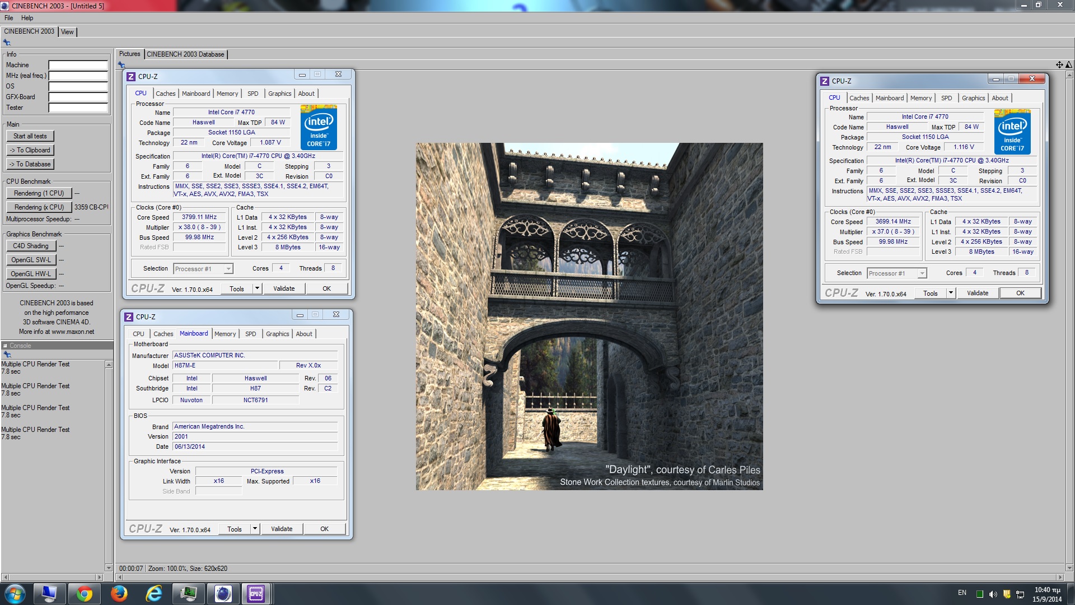Select the Pictures tab
This screenshot has height=605, width=1075.
[x=129, y=54]
